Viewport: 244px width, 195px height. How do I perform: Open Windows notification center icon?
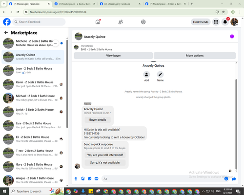coord(238,191)
